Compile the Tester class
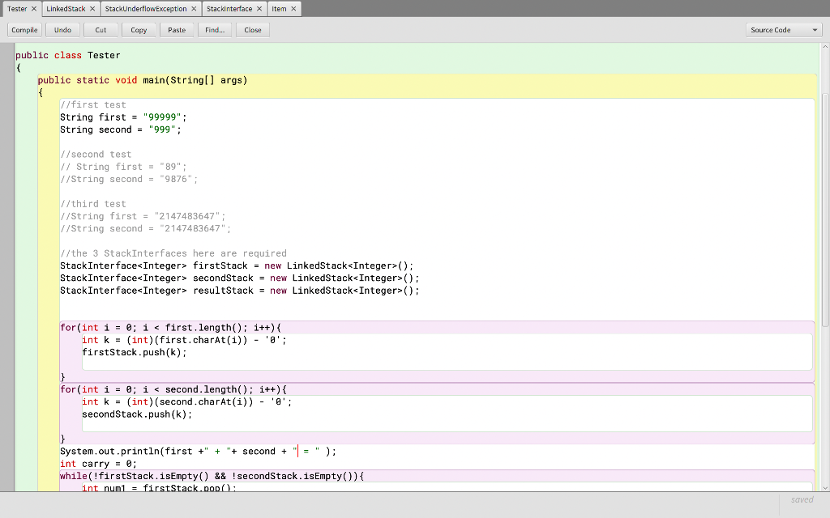This screenshot has width=830, height=518. pos(24,29)
